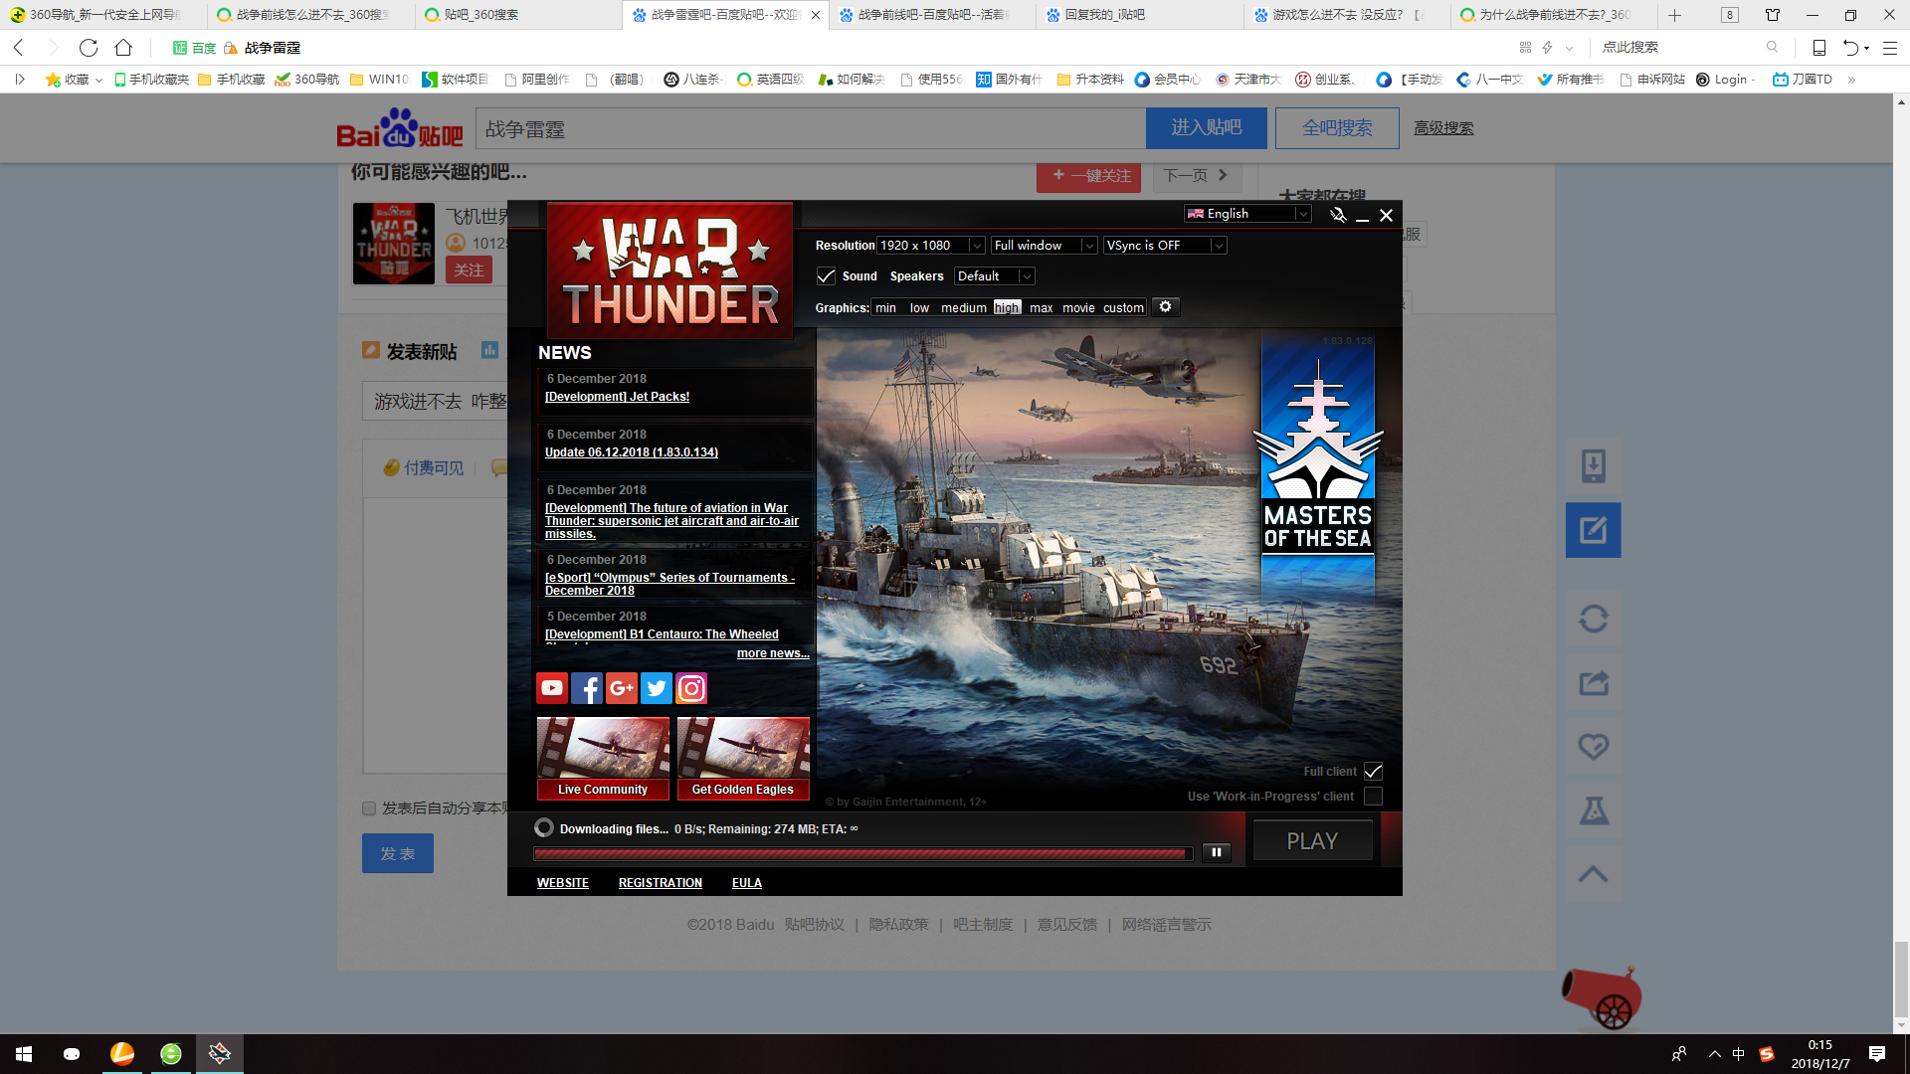
Task: Open the EULA link in launcher footer
Action: (747, 883)
